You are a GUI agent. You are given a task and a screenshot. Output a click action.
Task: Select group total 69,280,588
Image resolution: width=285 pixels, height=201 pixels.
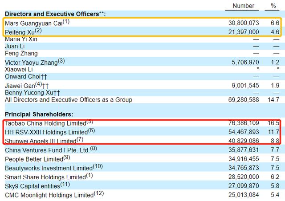(244, 100)
